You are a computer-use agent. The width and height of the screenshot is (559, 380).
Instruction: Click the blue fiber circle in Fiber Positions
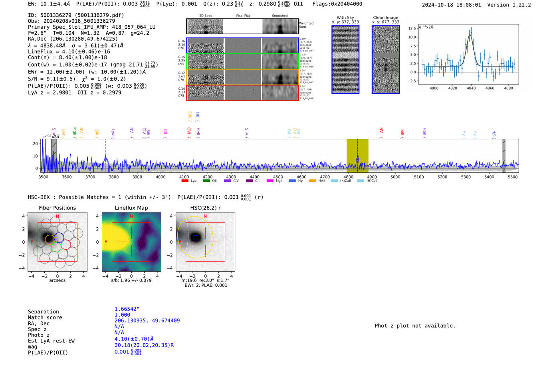click(x=59, y=238)
